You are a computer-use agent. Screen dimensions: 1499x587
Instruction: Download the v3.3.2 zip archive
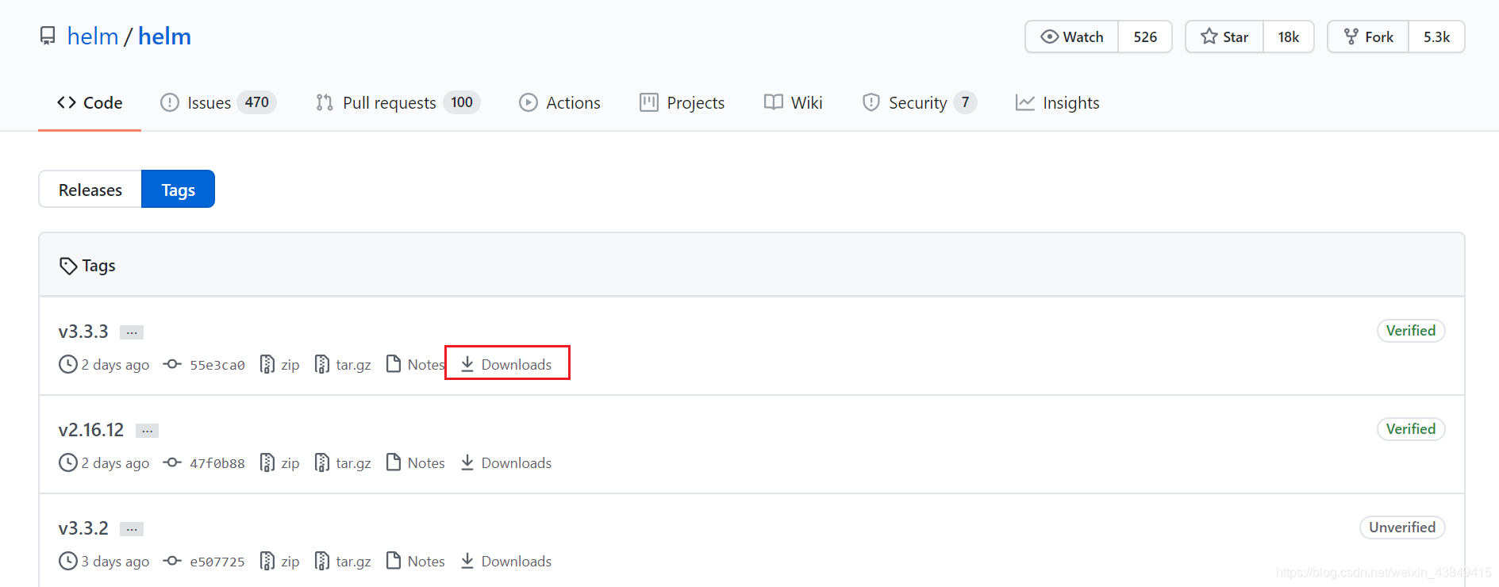[280, 561]
